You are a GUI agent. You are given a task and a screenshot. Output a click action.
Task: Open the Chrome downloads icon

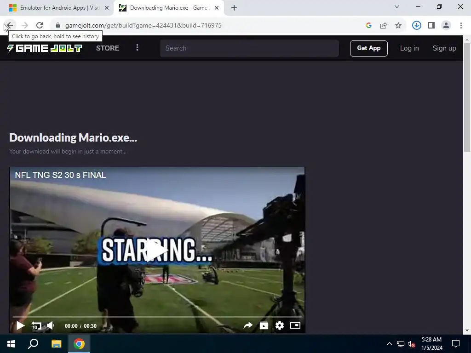417,26
